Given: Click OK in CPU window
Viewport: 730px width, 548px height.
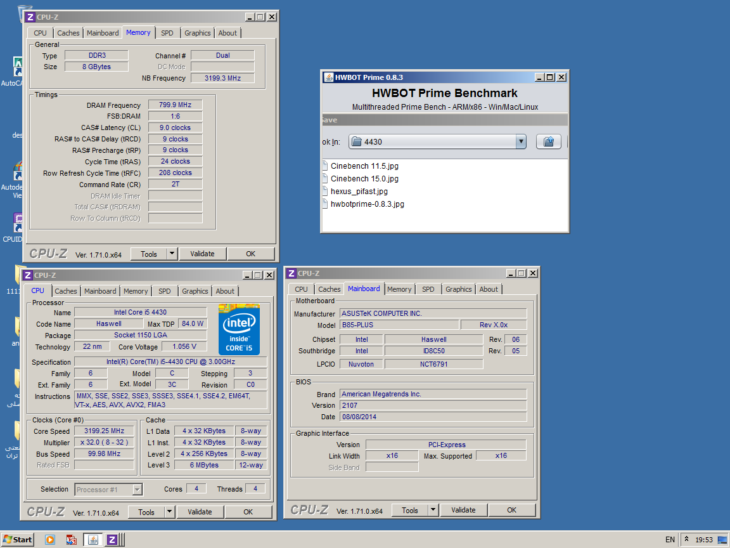Looking at the screenshot, I should tap(248, 512).
